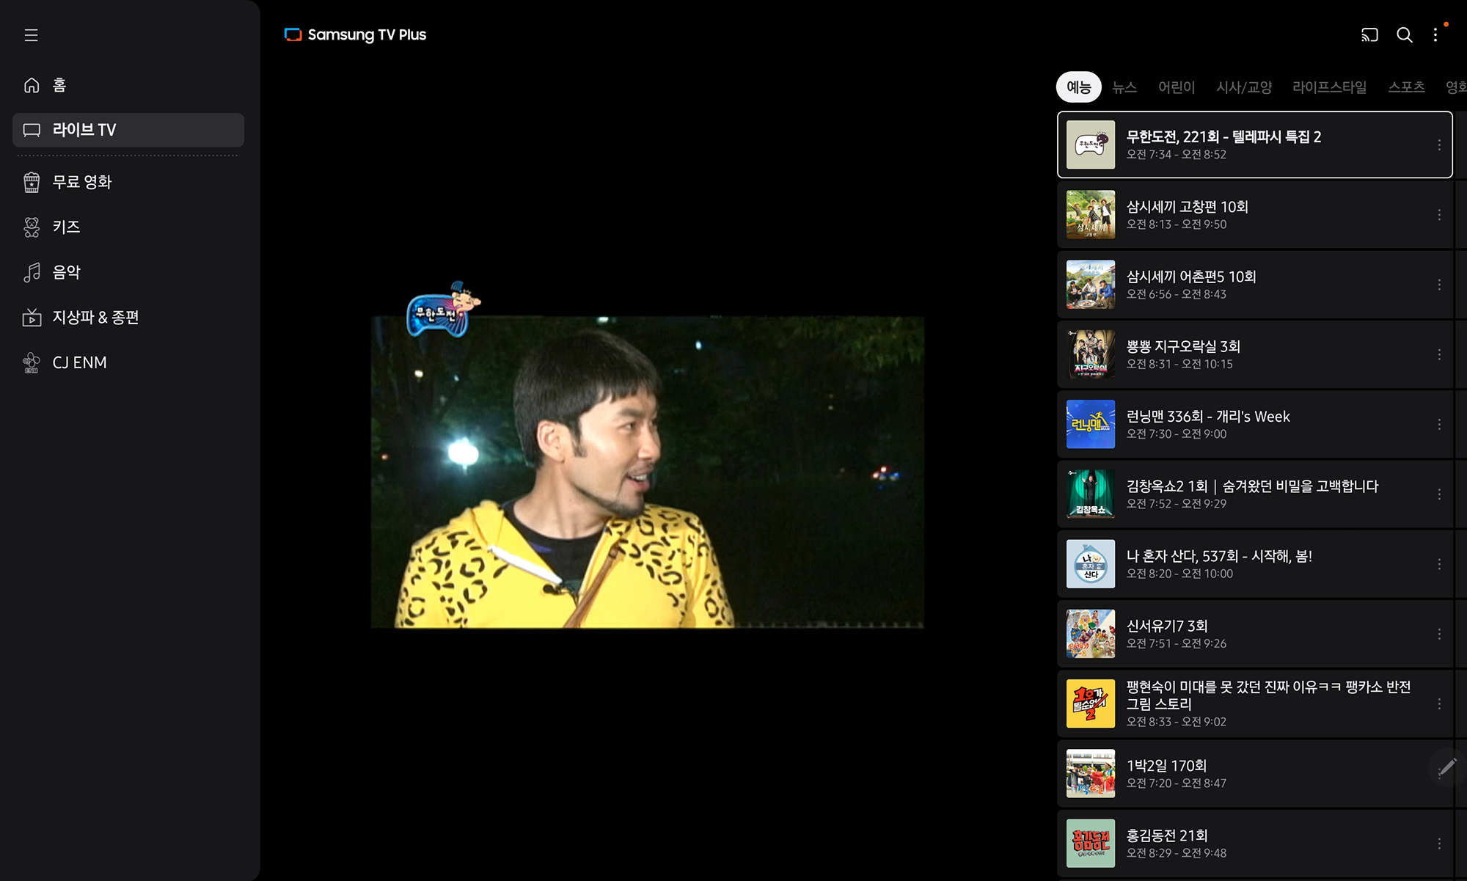
Task: Open the top-right more options menu
Action: tap(1435, 35)
